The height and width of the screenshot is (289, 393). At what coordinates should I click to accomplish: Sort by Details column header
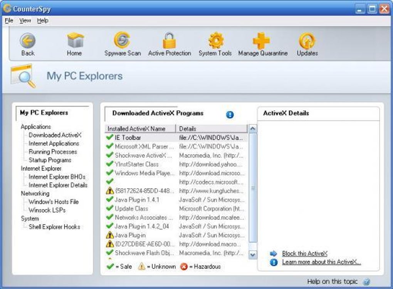pos(212,129)
